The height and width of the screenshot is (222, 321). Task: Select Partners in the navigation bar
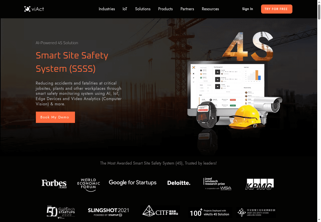[187, 9]
